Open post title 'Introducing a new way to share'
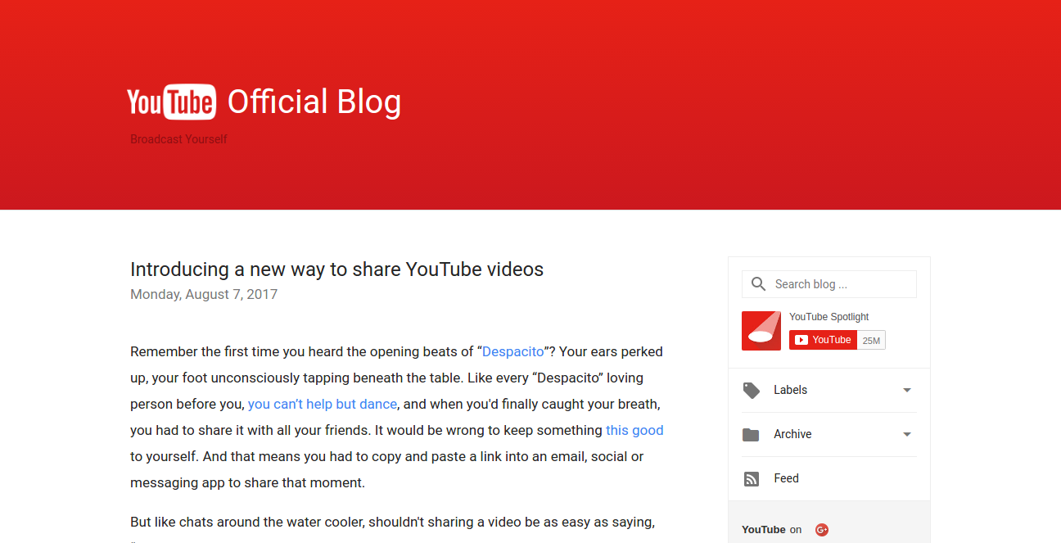 (336, 269)
